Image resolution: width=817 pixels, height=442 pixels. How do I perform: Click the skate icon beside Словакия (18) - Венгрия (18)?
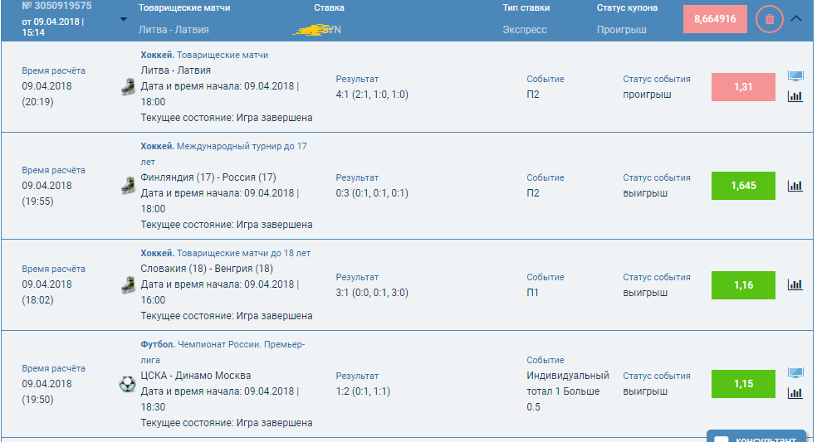[127, 284]
